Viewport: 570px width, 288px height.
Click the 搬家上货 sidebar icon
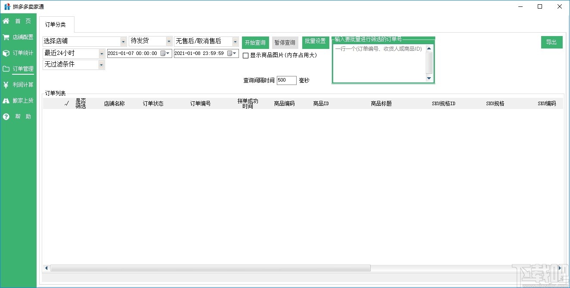pyautogui.click(x=6, y=101)
